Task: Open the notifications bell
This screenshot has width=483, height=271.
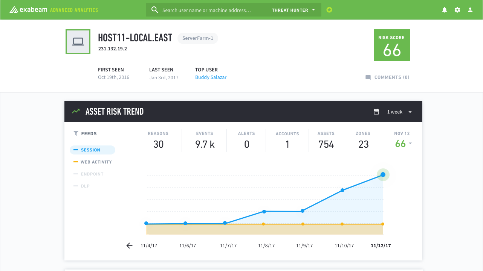Action: pos(445,10)
